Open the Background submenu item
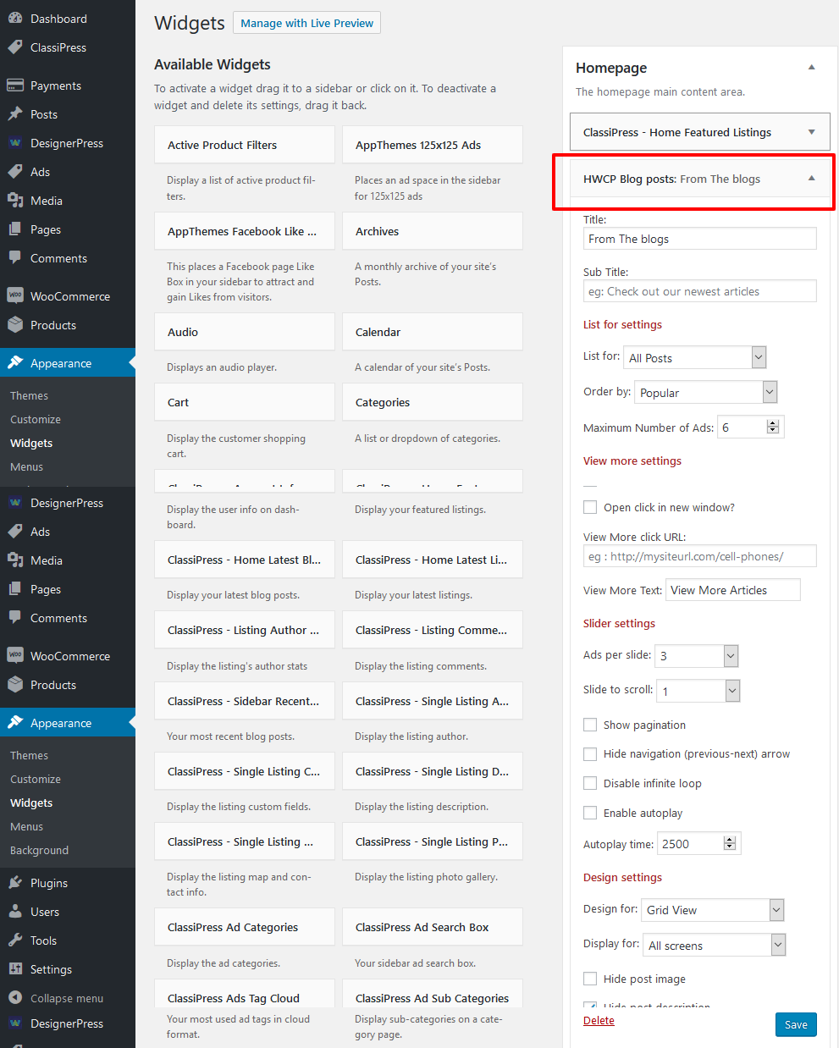 (39, 850)
